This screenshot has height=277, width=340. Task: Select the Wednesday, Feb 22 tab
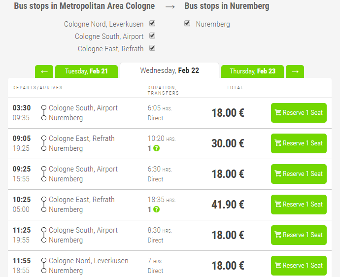tap(170, 70)
